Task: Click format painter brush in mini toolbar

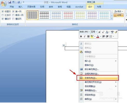Action: 116,32
